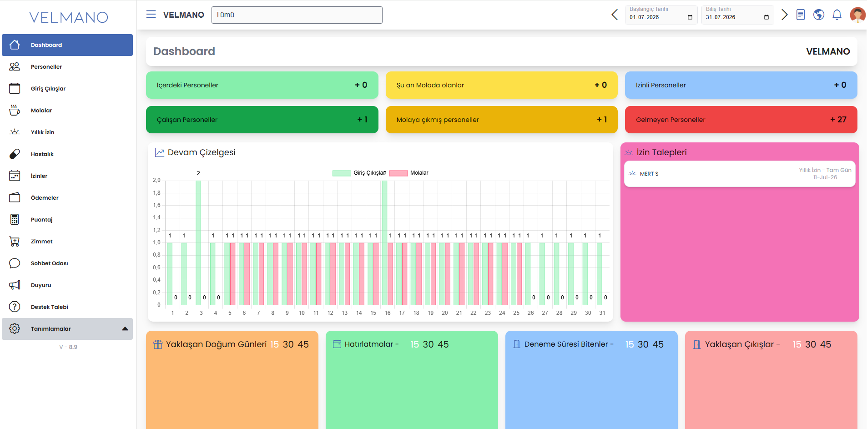867x429 pixels.
Task: Click the document report icon in header
Action: click(801, 15)
